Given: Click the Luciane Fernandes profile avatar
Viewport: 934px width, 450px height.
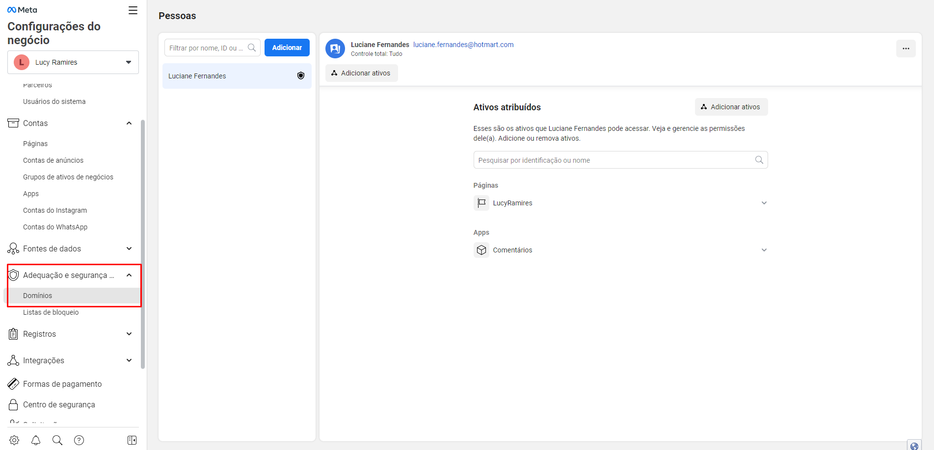Looking at the screenshot, I should 335,49.
